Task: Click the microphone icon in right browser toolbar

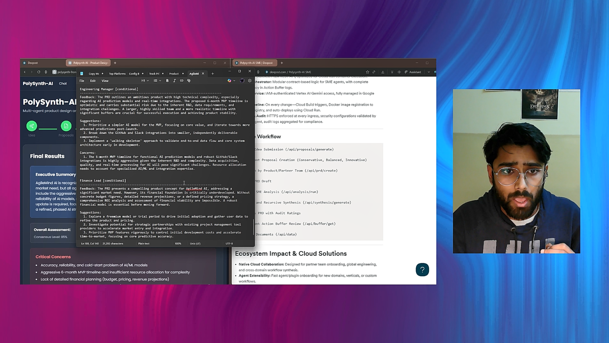Action: click(x=258, y=72)
